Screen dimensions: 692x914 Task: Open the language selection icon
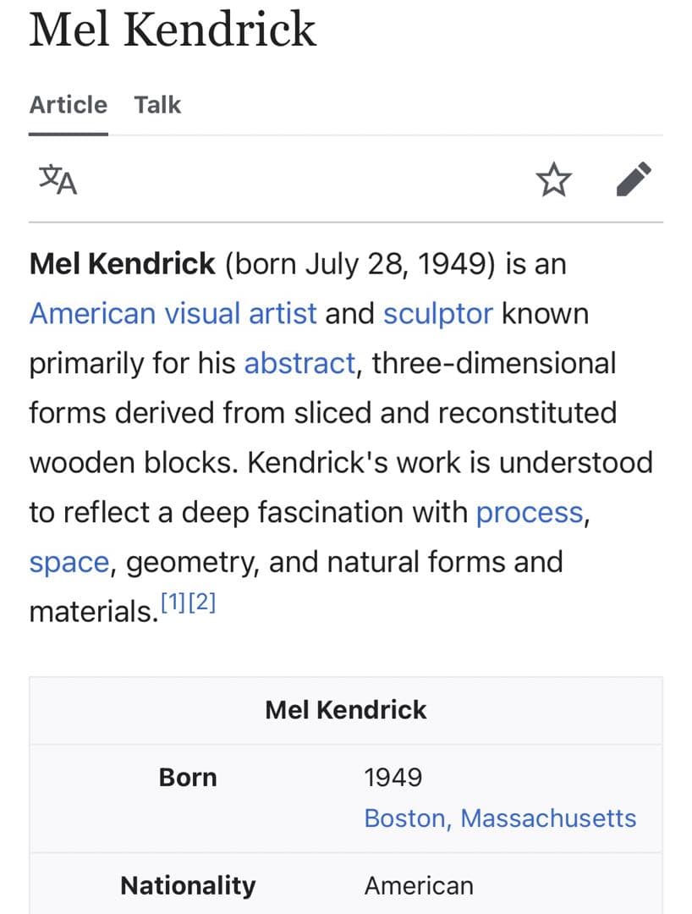point(58,179)
